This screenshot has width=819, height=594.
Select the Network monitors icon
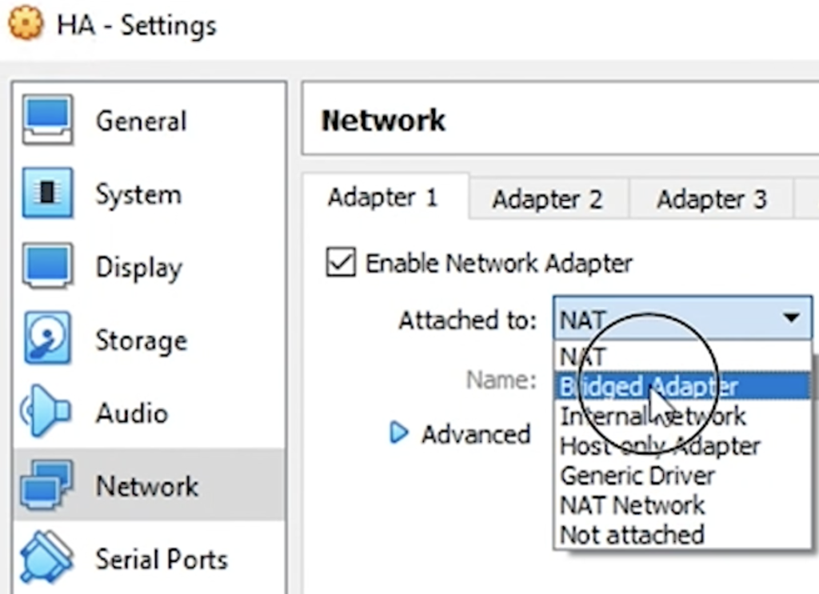46,484
